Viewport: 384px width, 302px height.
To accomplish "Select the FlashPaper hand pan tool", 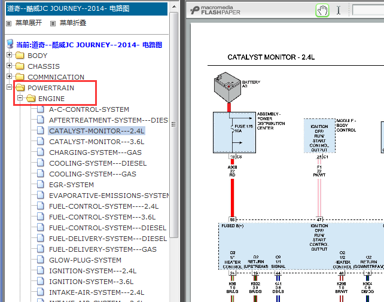I will tap(322, 10).
